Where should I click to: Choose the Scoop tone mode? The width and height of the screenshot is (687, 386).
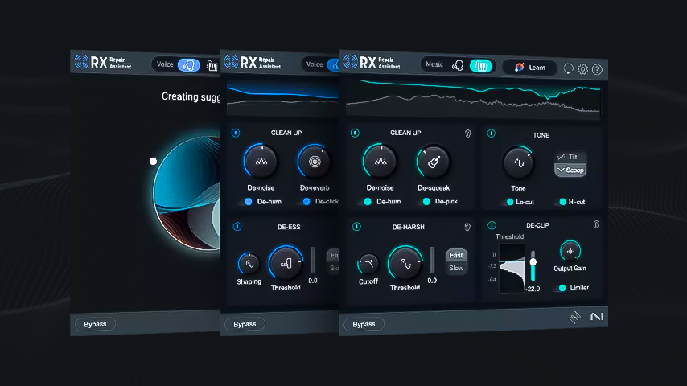[x=570, y=170]
